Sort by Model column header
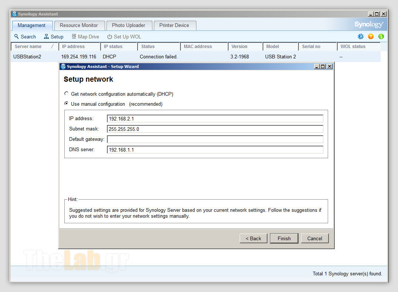Viewport: 398px width, 292px height. [280, 47]
